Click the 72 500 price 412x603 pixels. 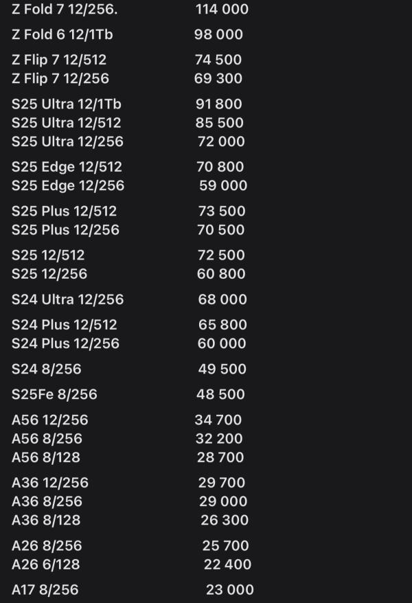point(221,255)
